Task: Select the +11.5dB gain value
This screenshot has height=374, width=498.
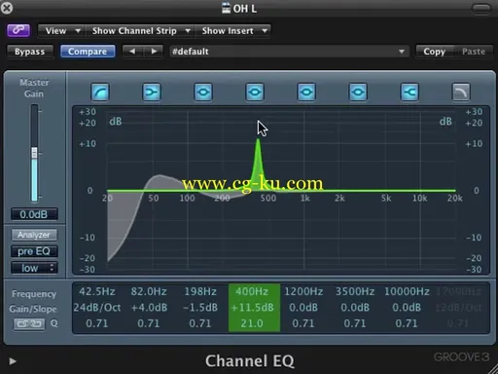Action: [x=252, y=307]
